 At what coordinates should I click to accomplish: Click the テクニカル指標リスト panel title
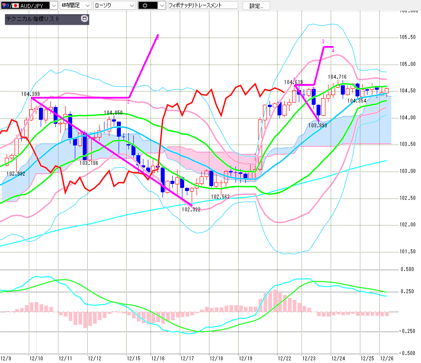(x=33, y=19)
